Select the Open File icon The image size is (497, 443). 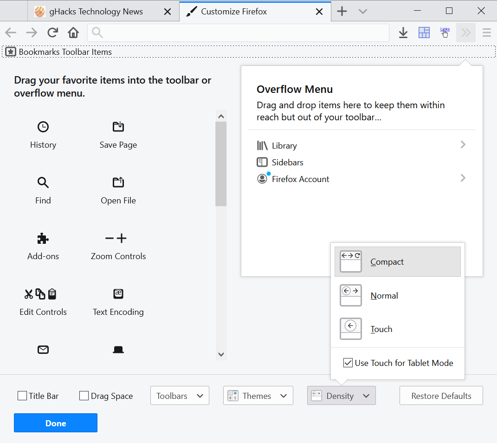(x=118, y=182)
